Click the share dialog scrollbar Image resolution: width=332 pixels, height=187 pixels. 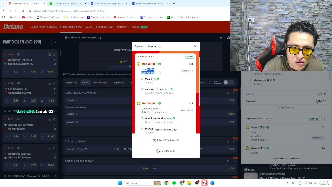coord(200,82)
